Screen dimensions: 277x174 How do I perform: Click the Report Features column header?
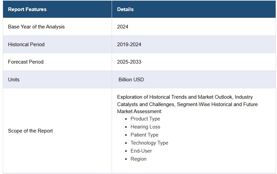coord(27,9)
